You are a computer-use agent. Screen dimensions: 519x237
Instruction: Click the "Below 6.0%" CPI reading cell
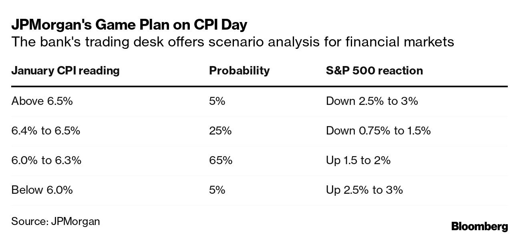(x=42, y=190)
